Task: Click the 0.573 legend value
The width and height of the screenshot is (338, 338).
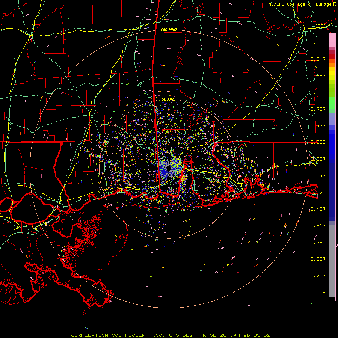Action: (x=318, y=176)
